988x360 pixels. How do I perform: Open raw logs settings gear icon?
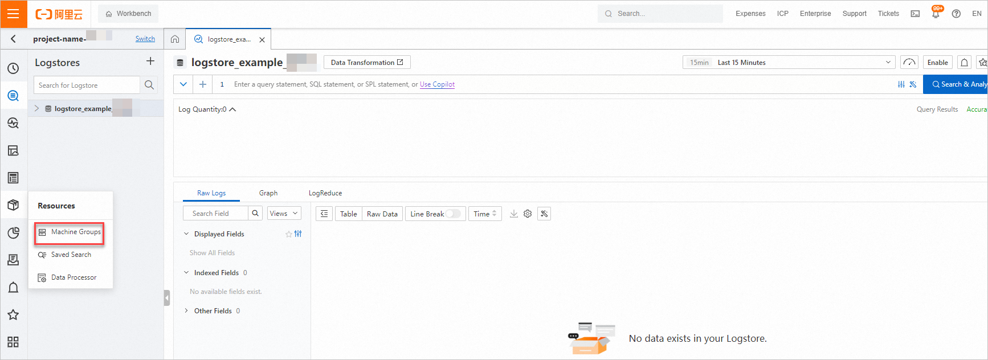[528, 214]
